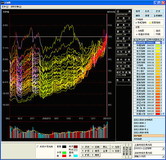Click the 左移 left-arrow shift button

[x=115, y=147]
